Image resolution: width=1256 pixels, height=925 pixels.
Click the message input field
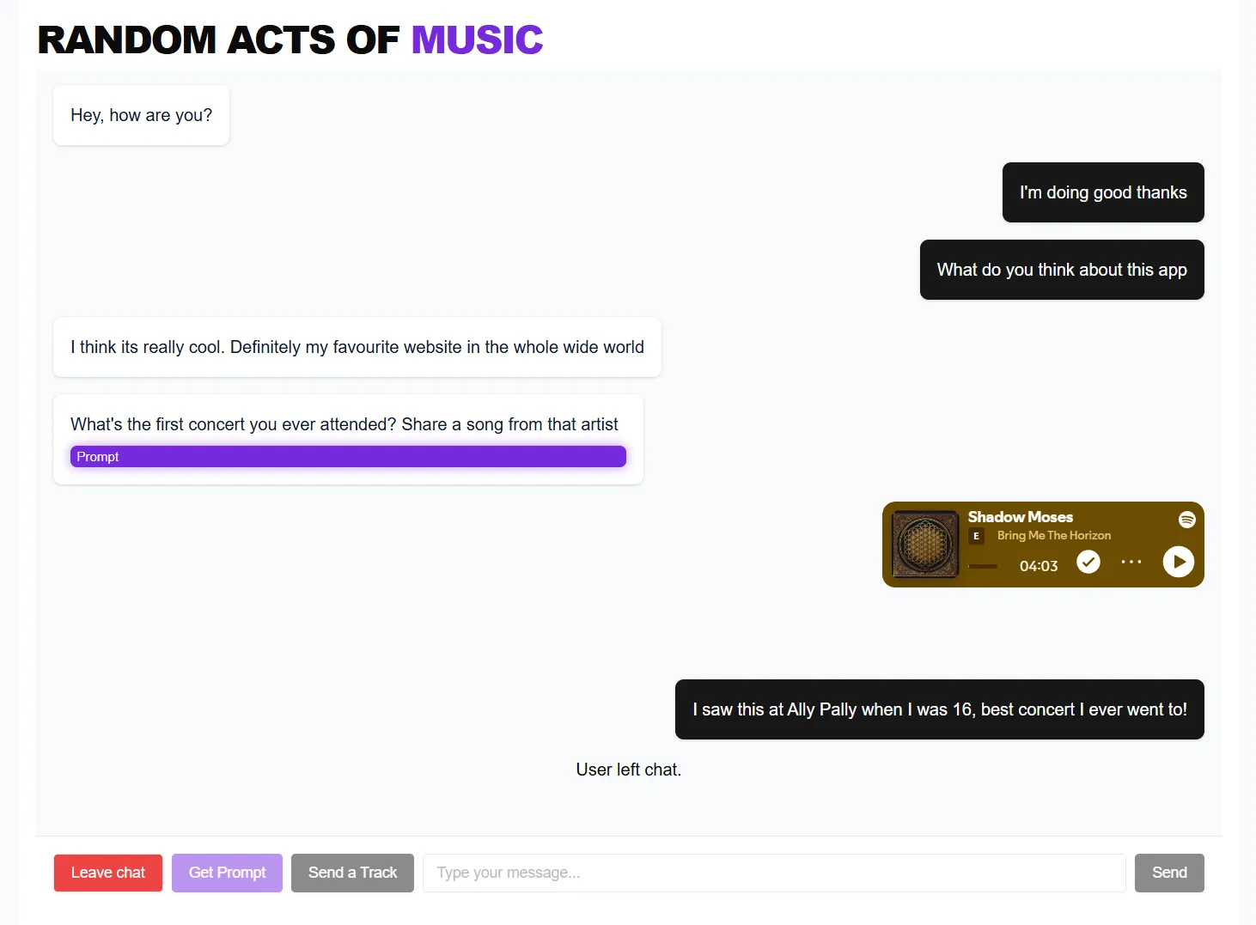click(x=773, y=873)
